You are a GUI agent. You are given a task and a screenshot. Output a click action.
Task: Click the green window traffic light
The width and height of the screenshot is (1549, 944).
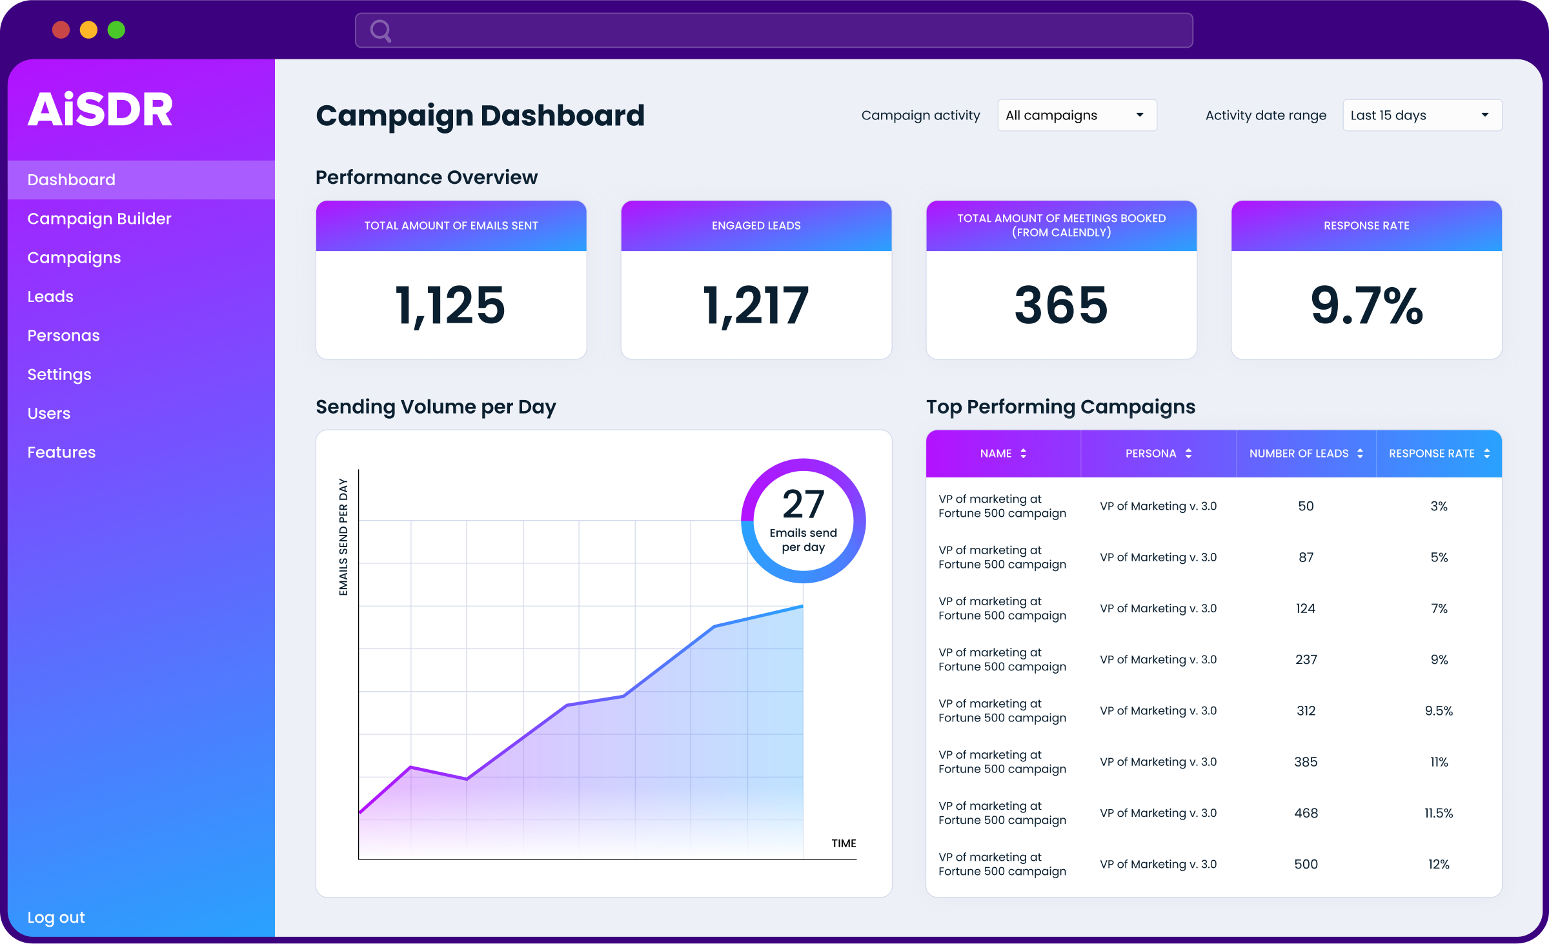click(116, 30)
